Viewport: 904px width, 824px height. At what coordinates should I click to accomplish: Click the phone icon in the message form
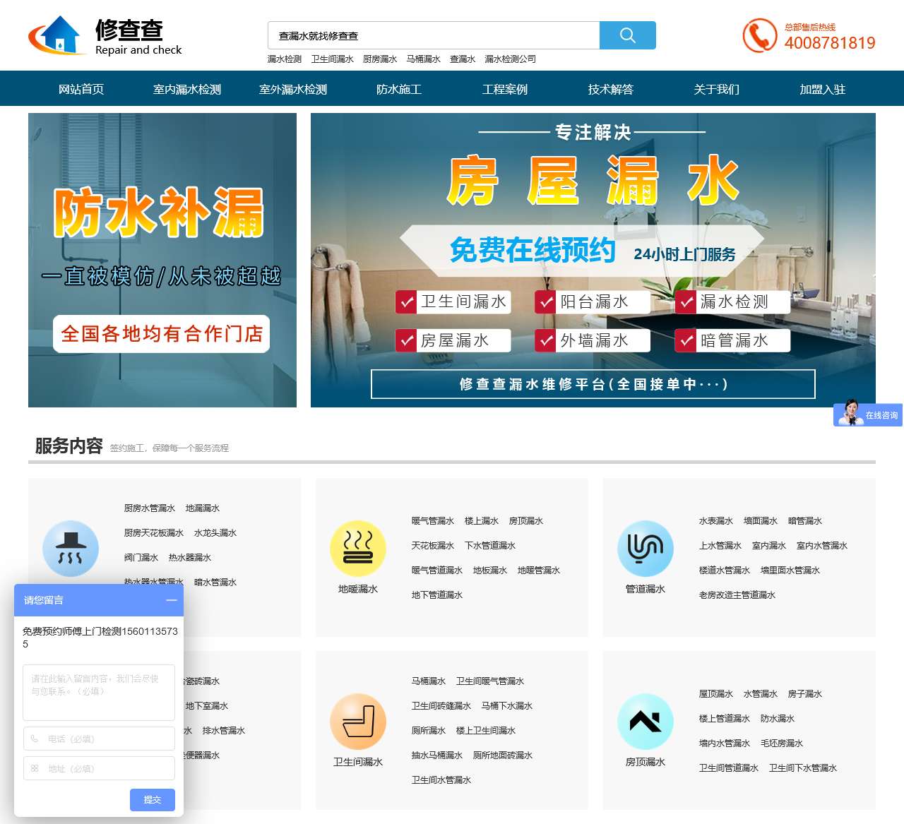[x=35, y=739]
